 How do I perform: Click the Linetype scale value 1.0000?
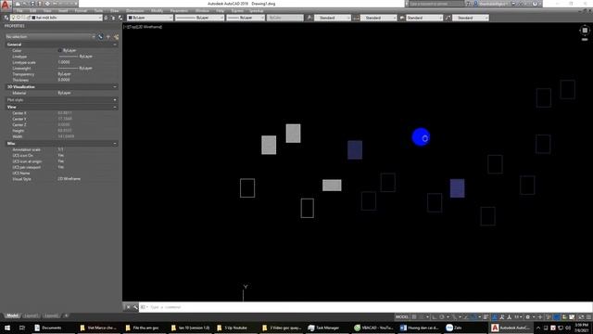[x=64, y=62]
